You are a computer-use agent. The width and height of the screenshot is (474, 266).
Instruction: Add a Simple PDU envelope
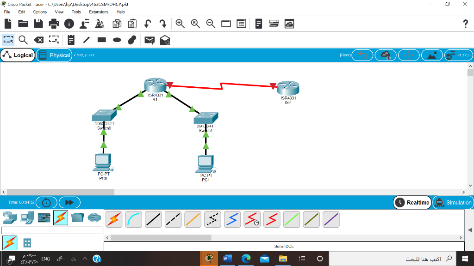150,40
